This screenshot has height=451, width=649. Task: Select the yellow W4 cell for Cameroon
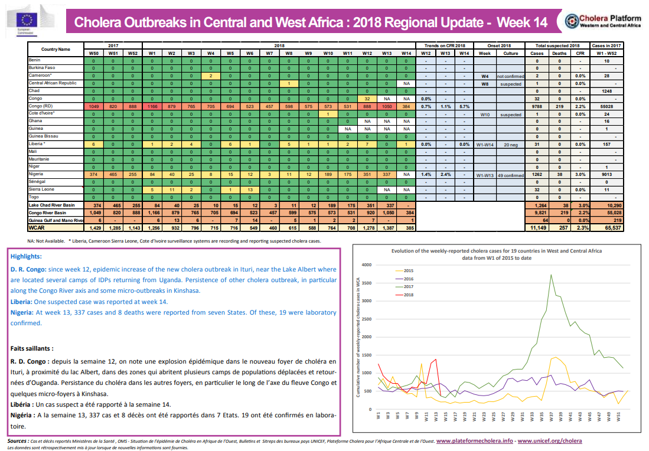[210, 76]
